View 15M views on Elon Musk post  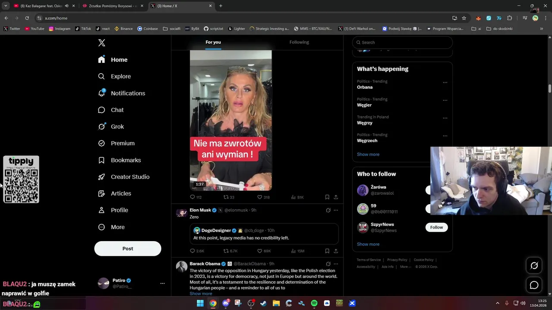click(x=298, y=251)
